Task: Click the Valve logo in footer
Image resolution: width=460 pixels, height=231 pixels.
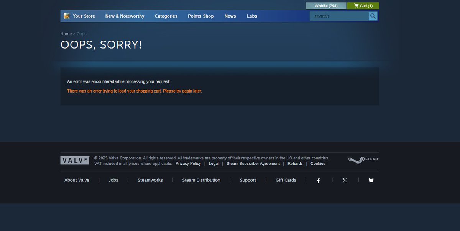Action: [x=75, y=160]
